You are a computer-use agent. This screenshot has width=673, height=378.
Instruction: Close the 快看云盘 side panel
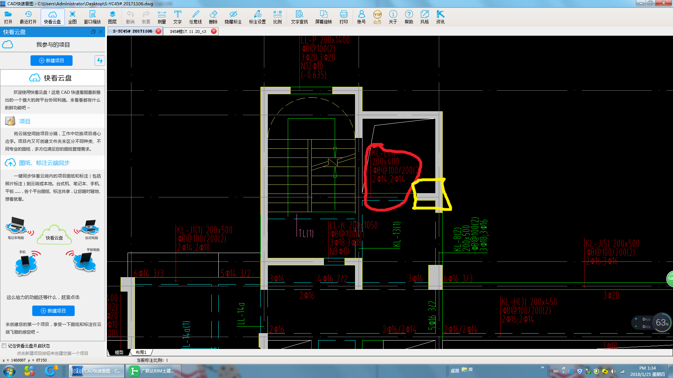point(101,32)
